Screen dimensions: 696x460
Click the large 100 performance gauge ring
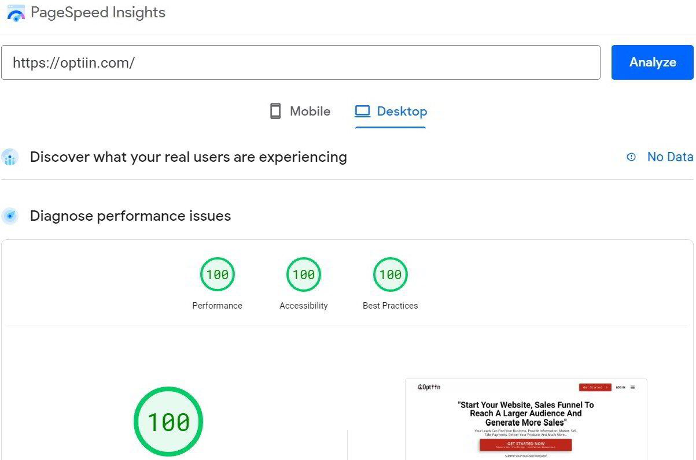tap(168, 421)
